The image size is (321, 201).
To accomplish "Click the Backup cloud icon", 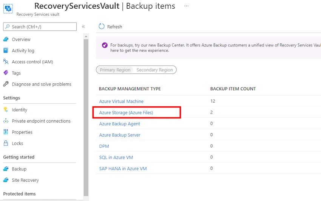I will (6, 169).
